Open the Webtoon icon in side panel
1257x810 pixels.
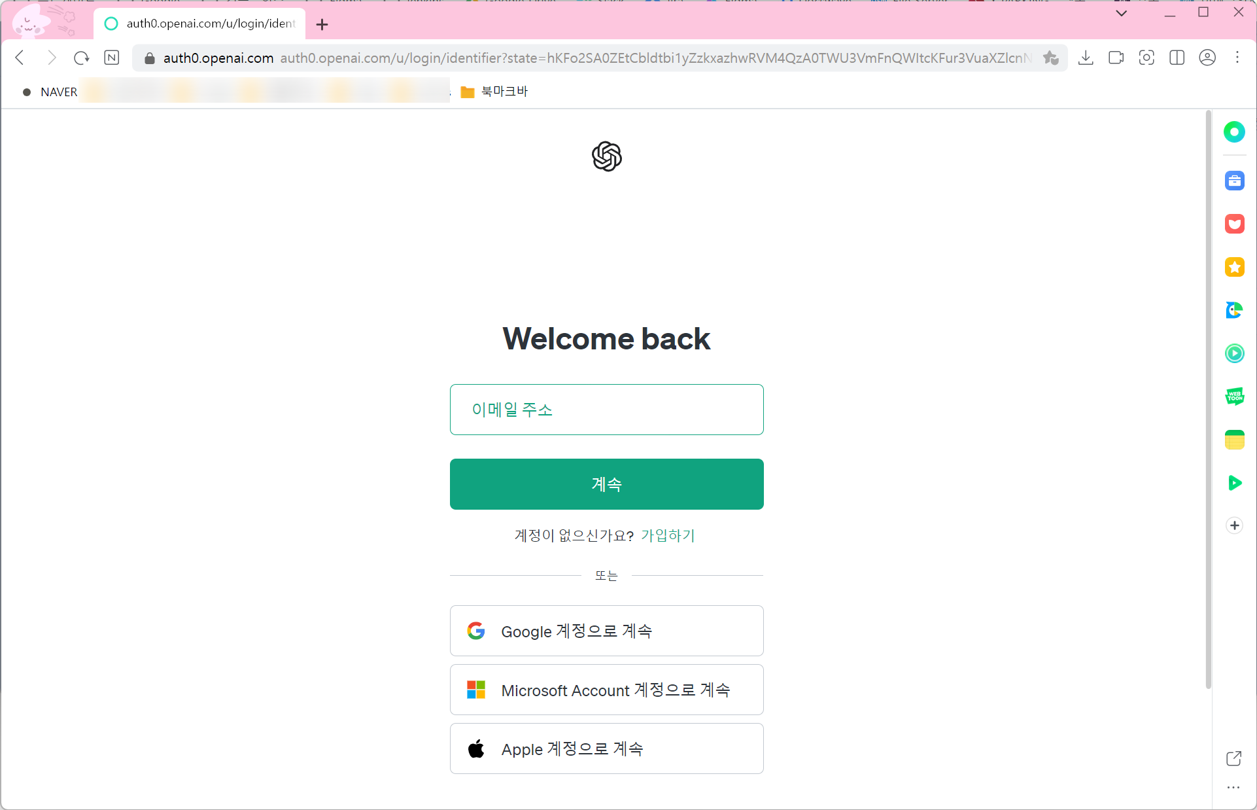pyautogui.click(x=1234, y=396)
